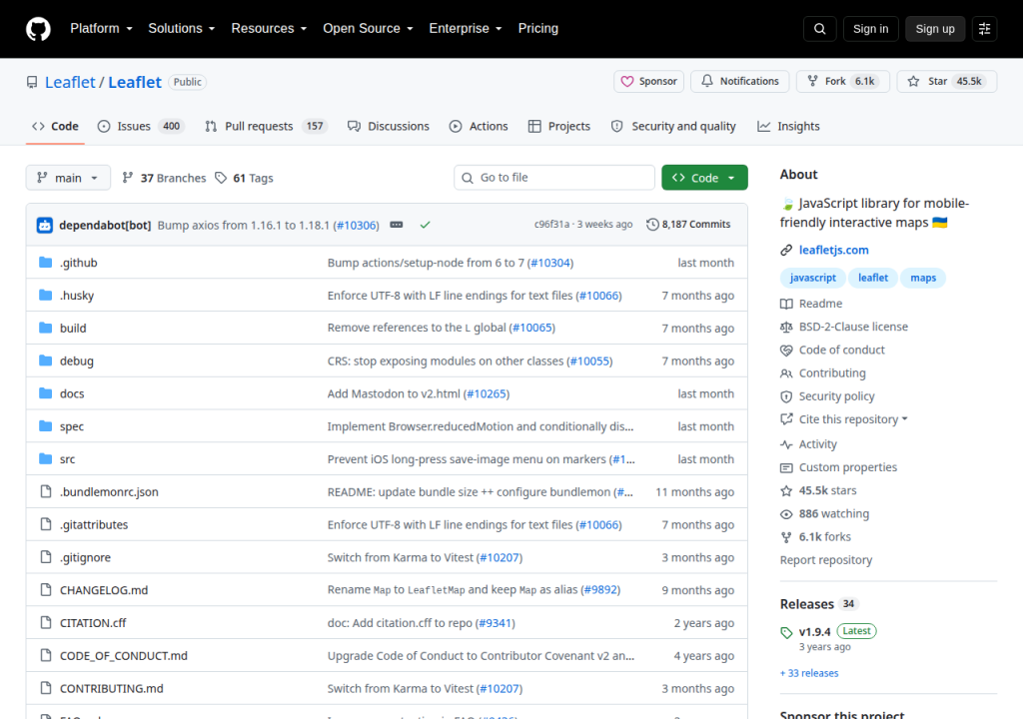
Task: Open the leafletjs.com website link
Action: pos(834,250)
